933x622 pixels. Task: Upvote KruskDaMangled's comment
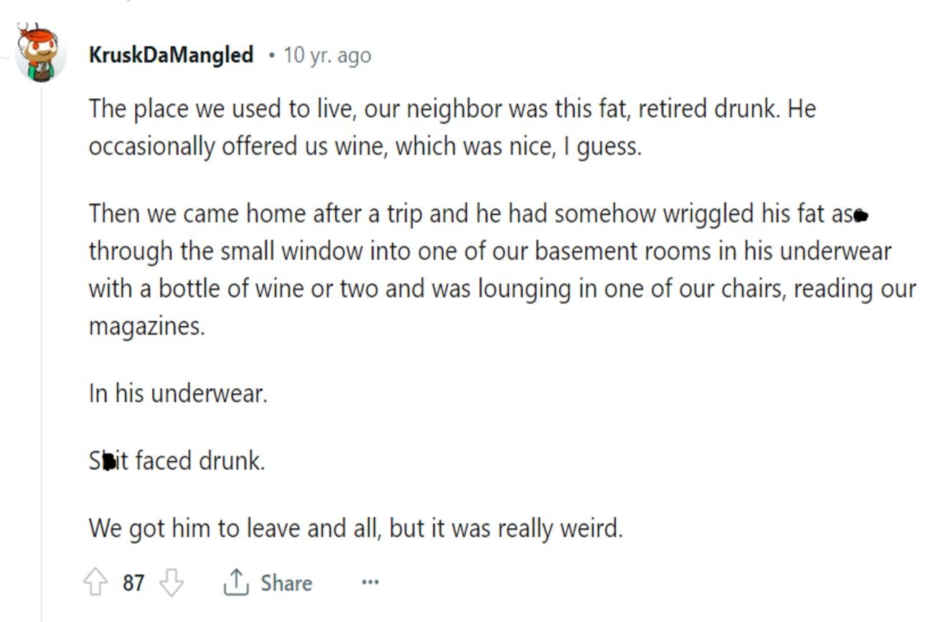[x=95, y=583]
